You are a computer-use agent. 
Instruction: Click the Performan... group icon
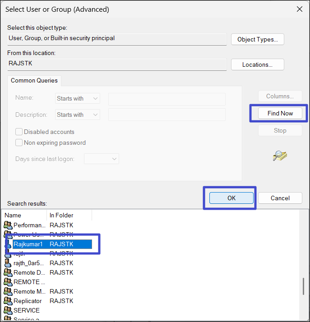[x=8, y=225]
